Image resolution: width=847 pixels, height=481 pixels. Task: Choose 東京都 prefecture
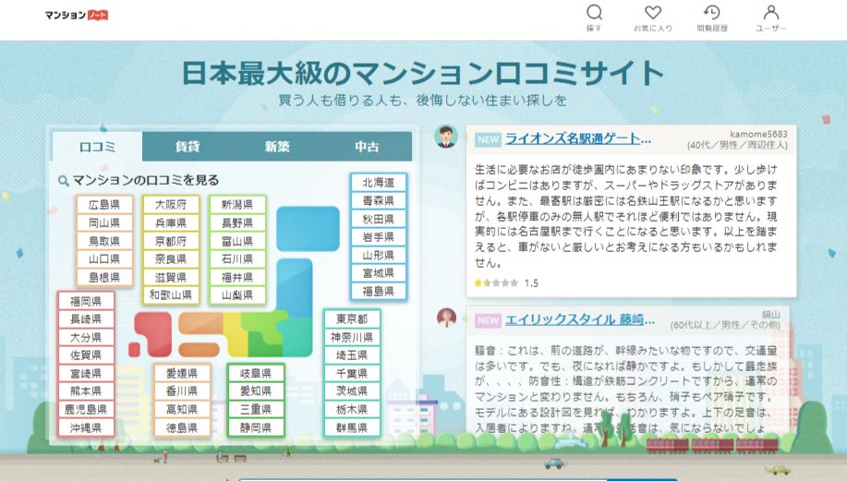click(x=351, y=319)
